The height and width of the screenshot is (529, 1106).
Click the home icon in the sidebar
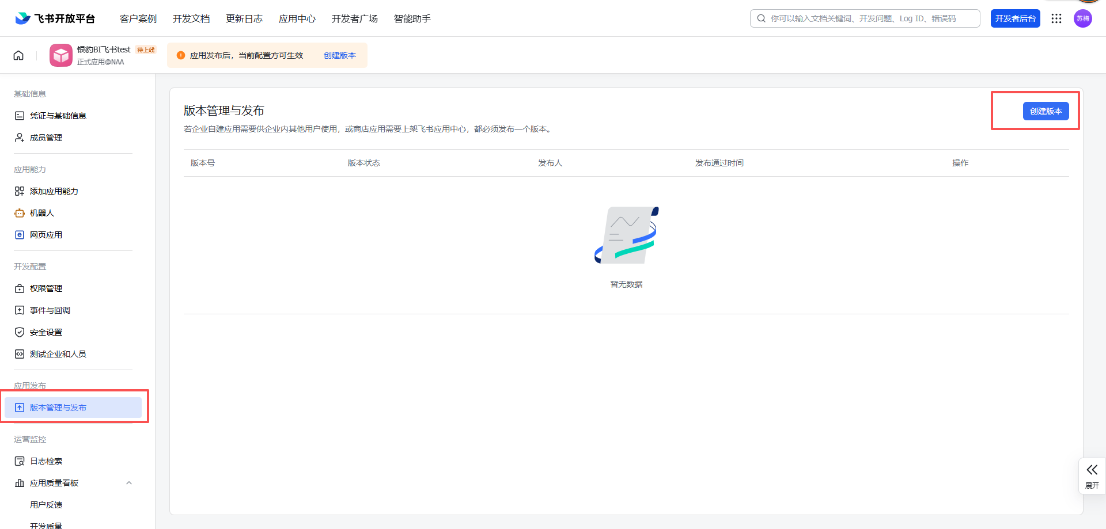point(18,55)
